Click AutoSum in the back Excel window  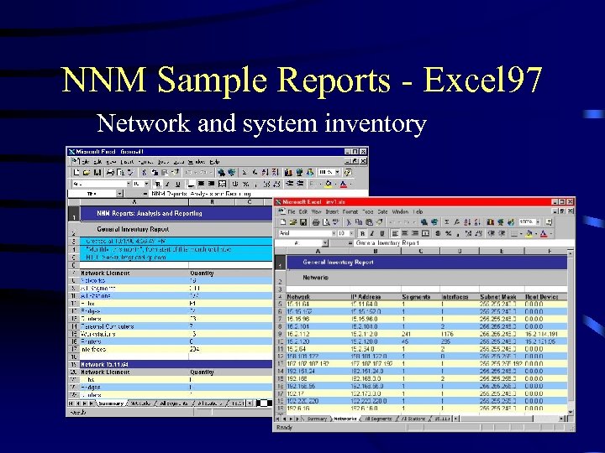(x=245, y=173)
